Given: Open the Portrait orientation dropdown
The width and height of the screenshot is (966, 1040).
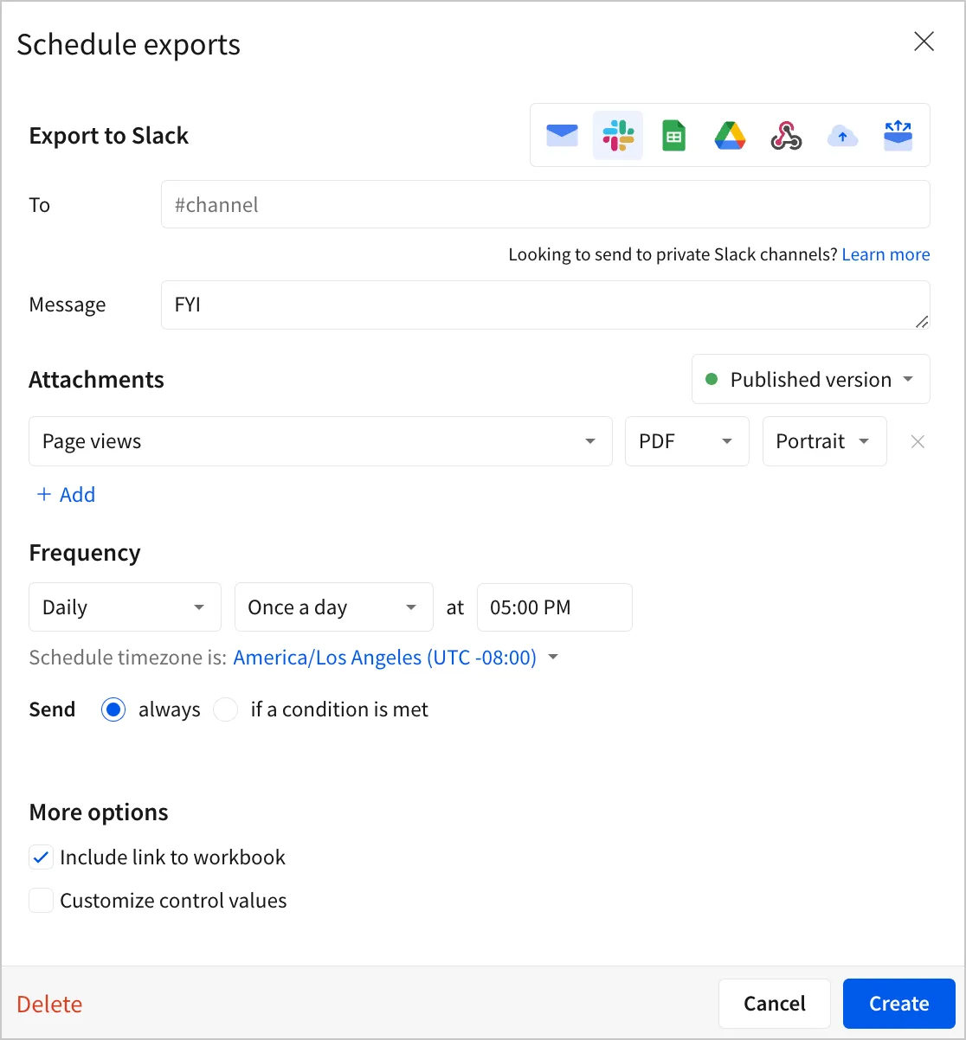Looking at the screenshot, I should click(824, 441).
